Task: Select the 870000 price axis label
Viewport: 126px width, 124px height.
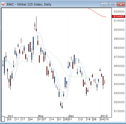Action: coord(119,57)
